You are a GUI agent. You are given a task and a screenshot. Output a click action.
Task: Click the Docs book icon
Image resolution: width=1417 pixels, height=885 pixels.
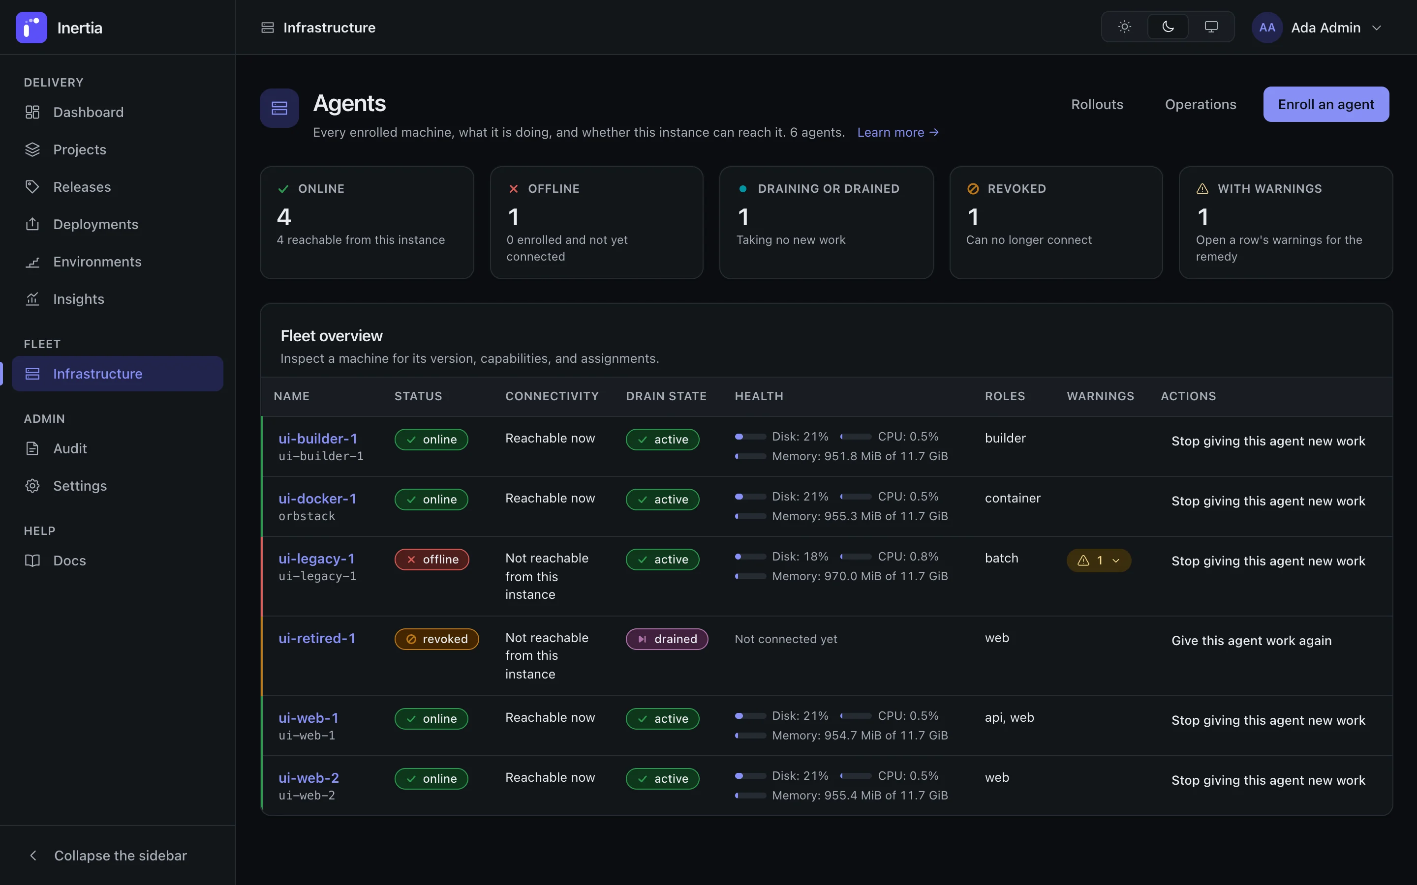(32, 560)
